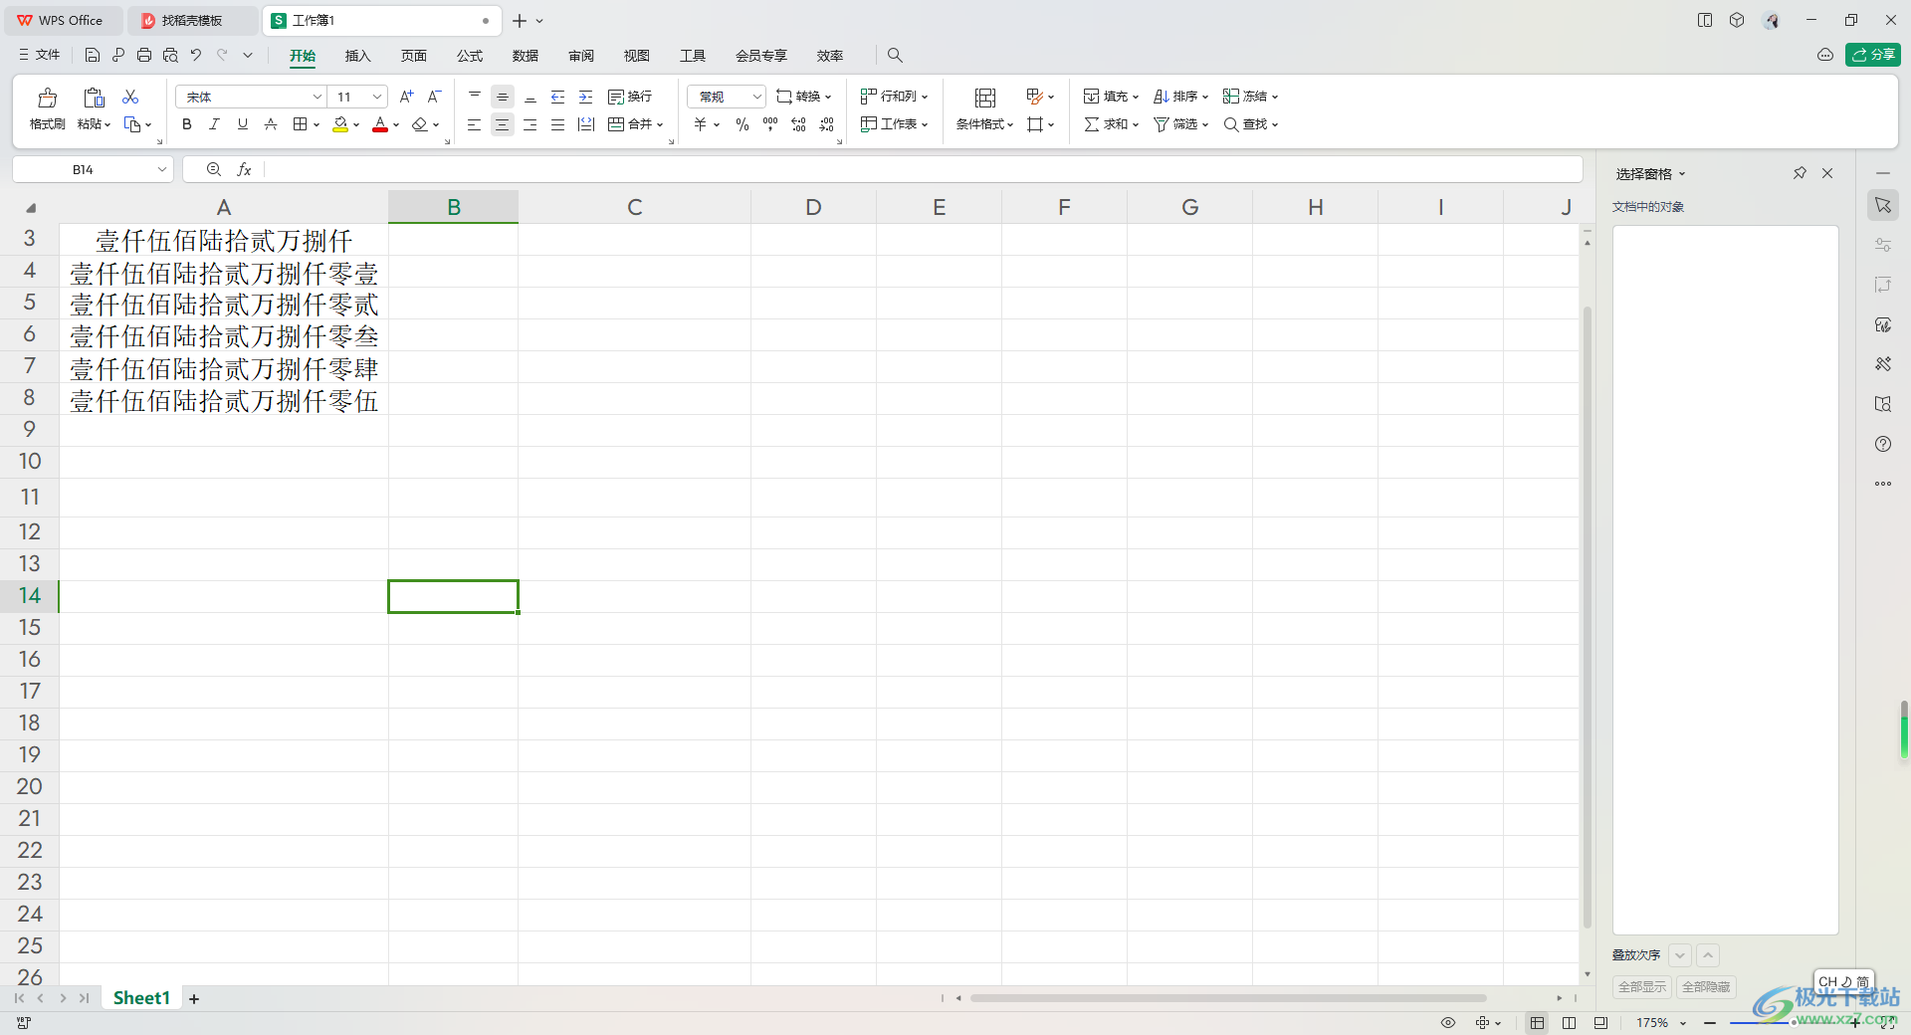Open the more options ellipsis in sidebar
1911x1035 pixels.
click(x=1883, y=484)
